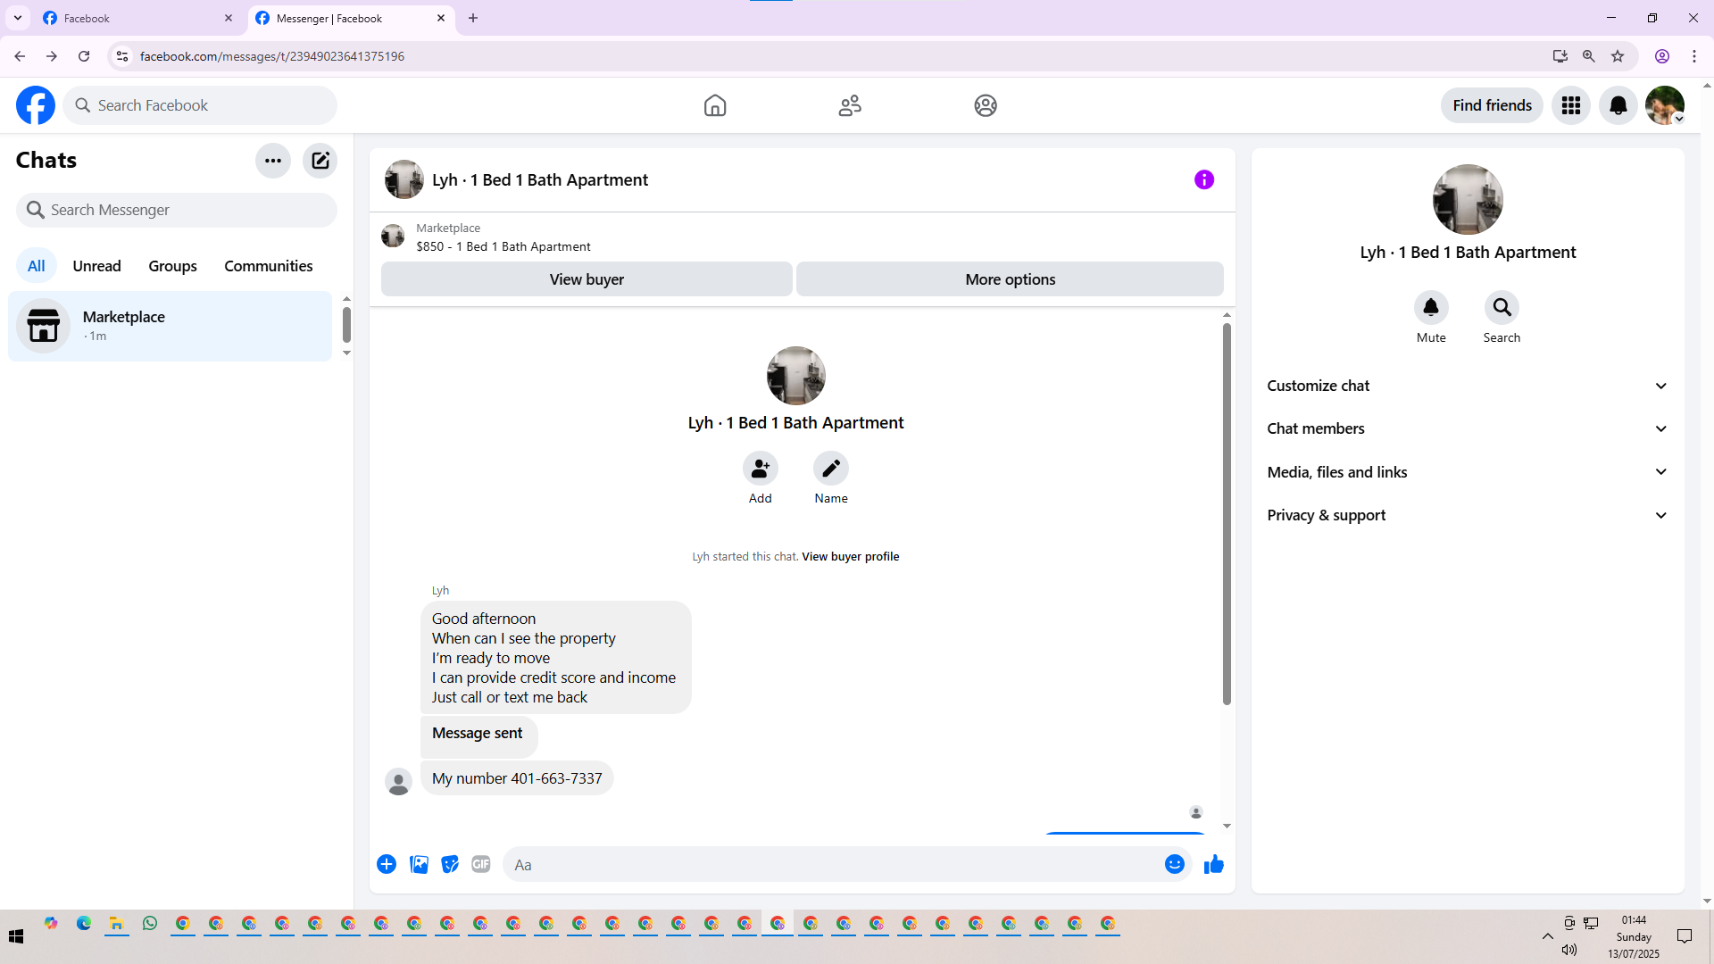Open the View buyer profile link
The height and width of the screenshot is (964, 1714).
850,556
